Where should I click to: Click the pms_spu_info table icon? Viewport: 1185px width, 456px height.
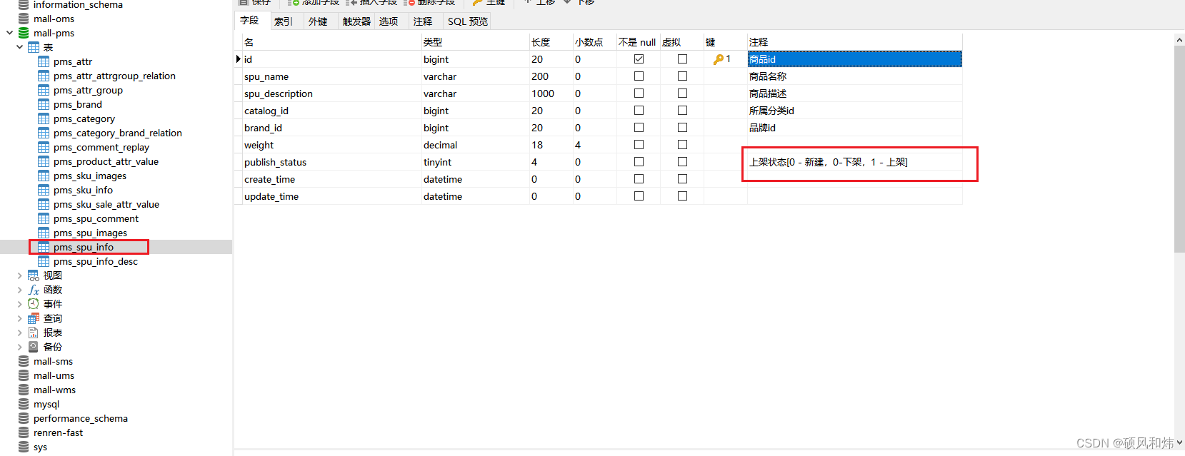pyautogui.click(x=44, y=247)
